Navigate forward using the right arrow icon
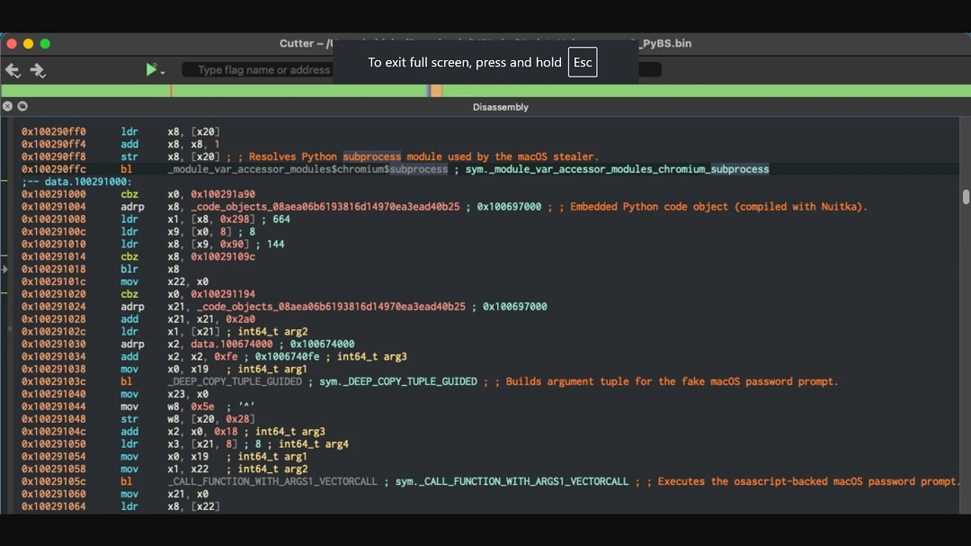 37,70
